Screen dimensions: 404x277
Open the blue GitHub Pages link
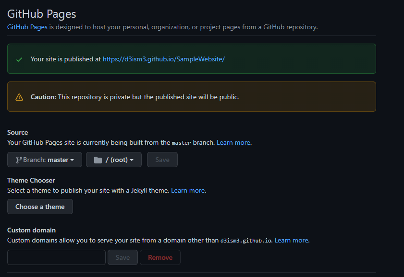[x=27, y=27]
